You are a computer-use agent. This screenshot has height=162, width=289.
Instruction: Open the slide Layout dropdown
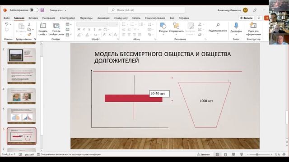click(69, 24)
